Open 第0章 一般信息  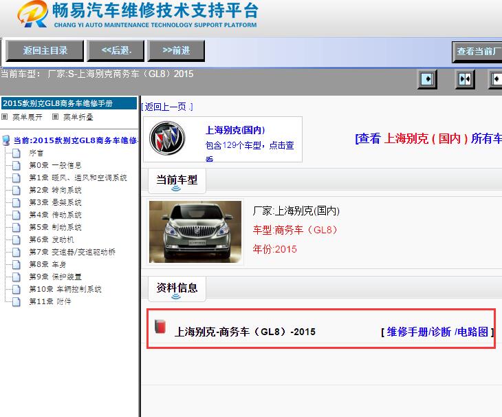(x=55, y=165)
